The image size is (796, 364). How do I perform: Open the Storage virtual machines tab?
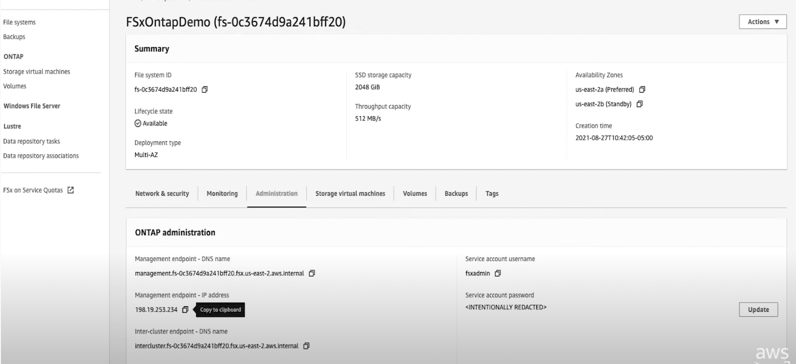pos(350,193)
